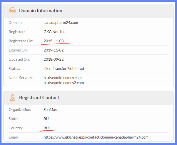Click the Registered On label
The image size is (177, 145).
tap(21, 41)
